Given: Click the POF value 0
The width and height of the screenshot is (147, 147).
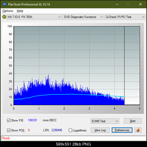Looking at the screenshot, I should 29,130.
